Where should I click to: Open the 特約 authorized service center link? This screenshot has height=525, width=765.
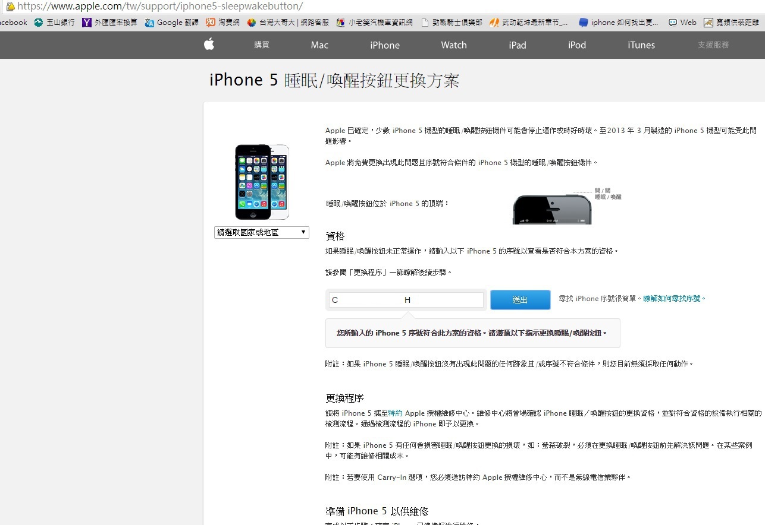(396, 413)
